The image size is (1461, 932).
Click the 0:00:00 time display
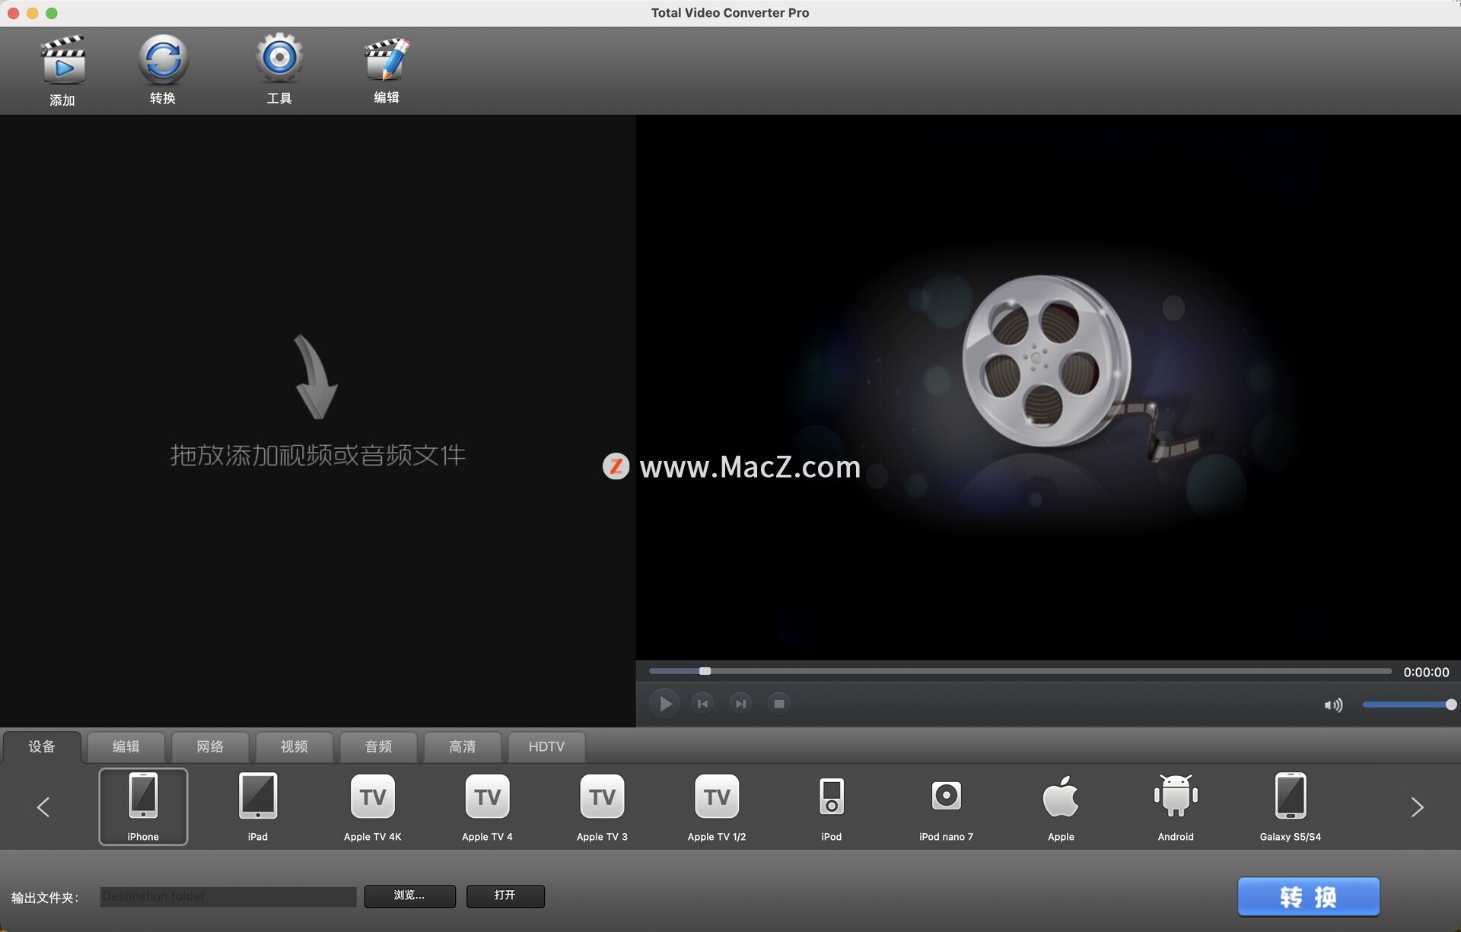[1426, 673]
